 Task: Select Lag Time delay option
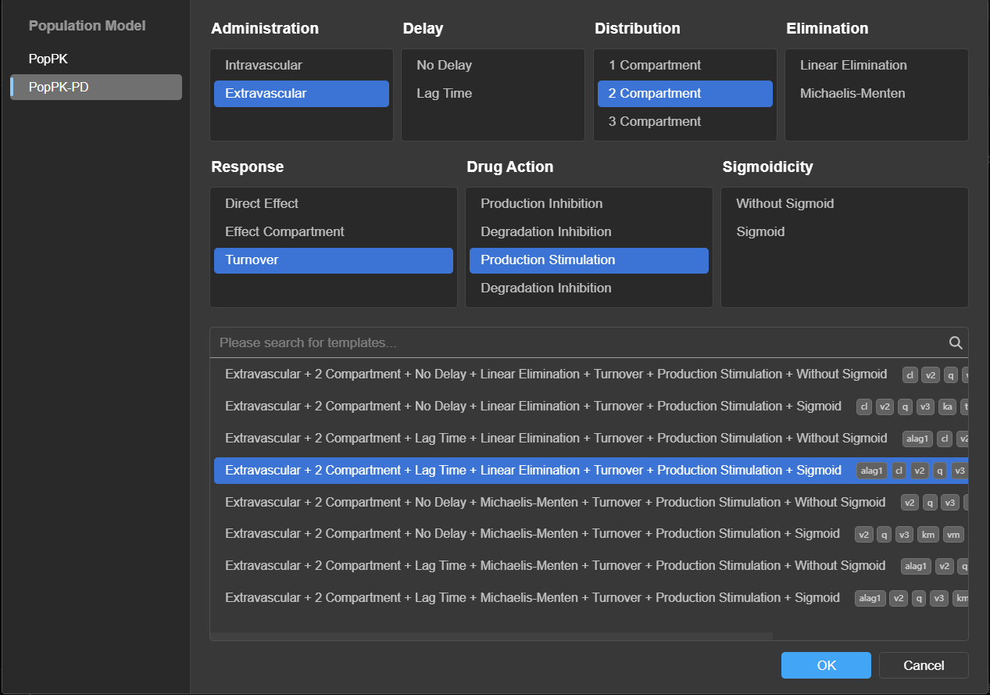[493, 93]
